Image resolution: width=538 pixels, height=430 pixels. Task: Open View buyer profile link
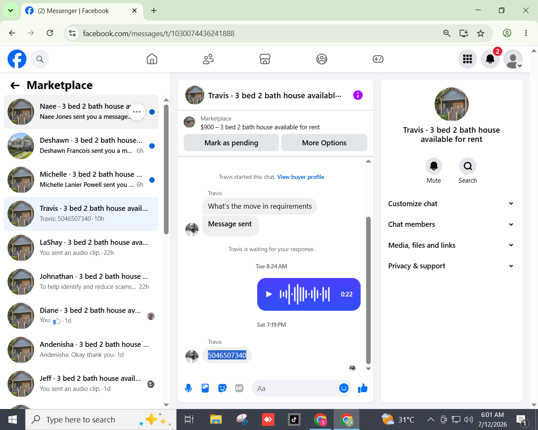(x=301, y=177)
